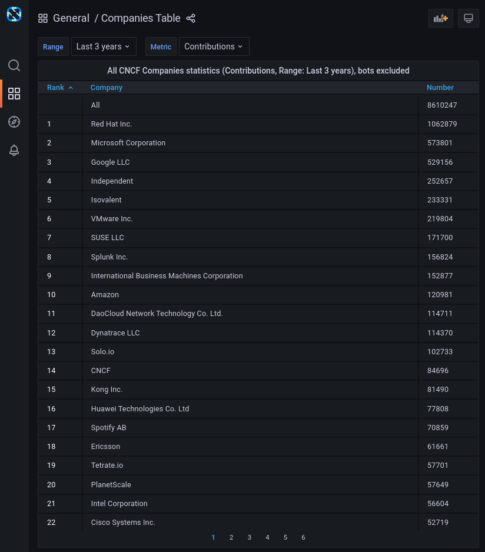Select the Ericsson company cell

[x=250, y=447]
